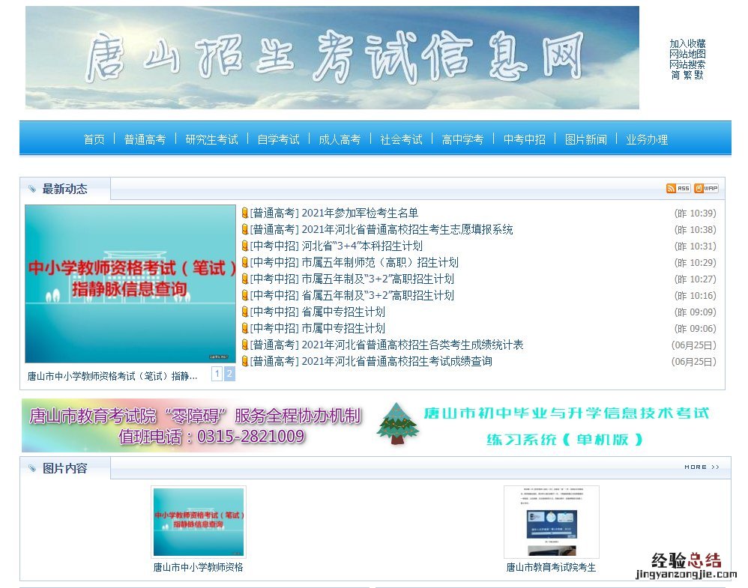Click slideshow caption 唐山市中小学教师资格考试（笔试）指静...
Screen dimensions: 748x588
112,376
